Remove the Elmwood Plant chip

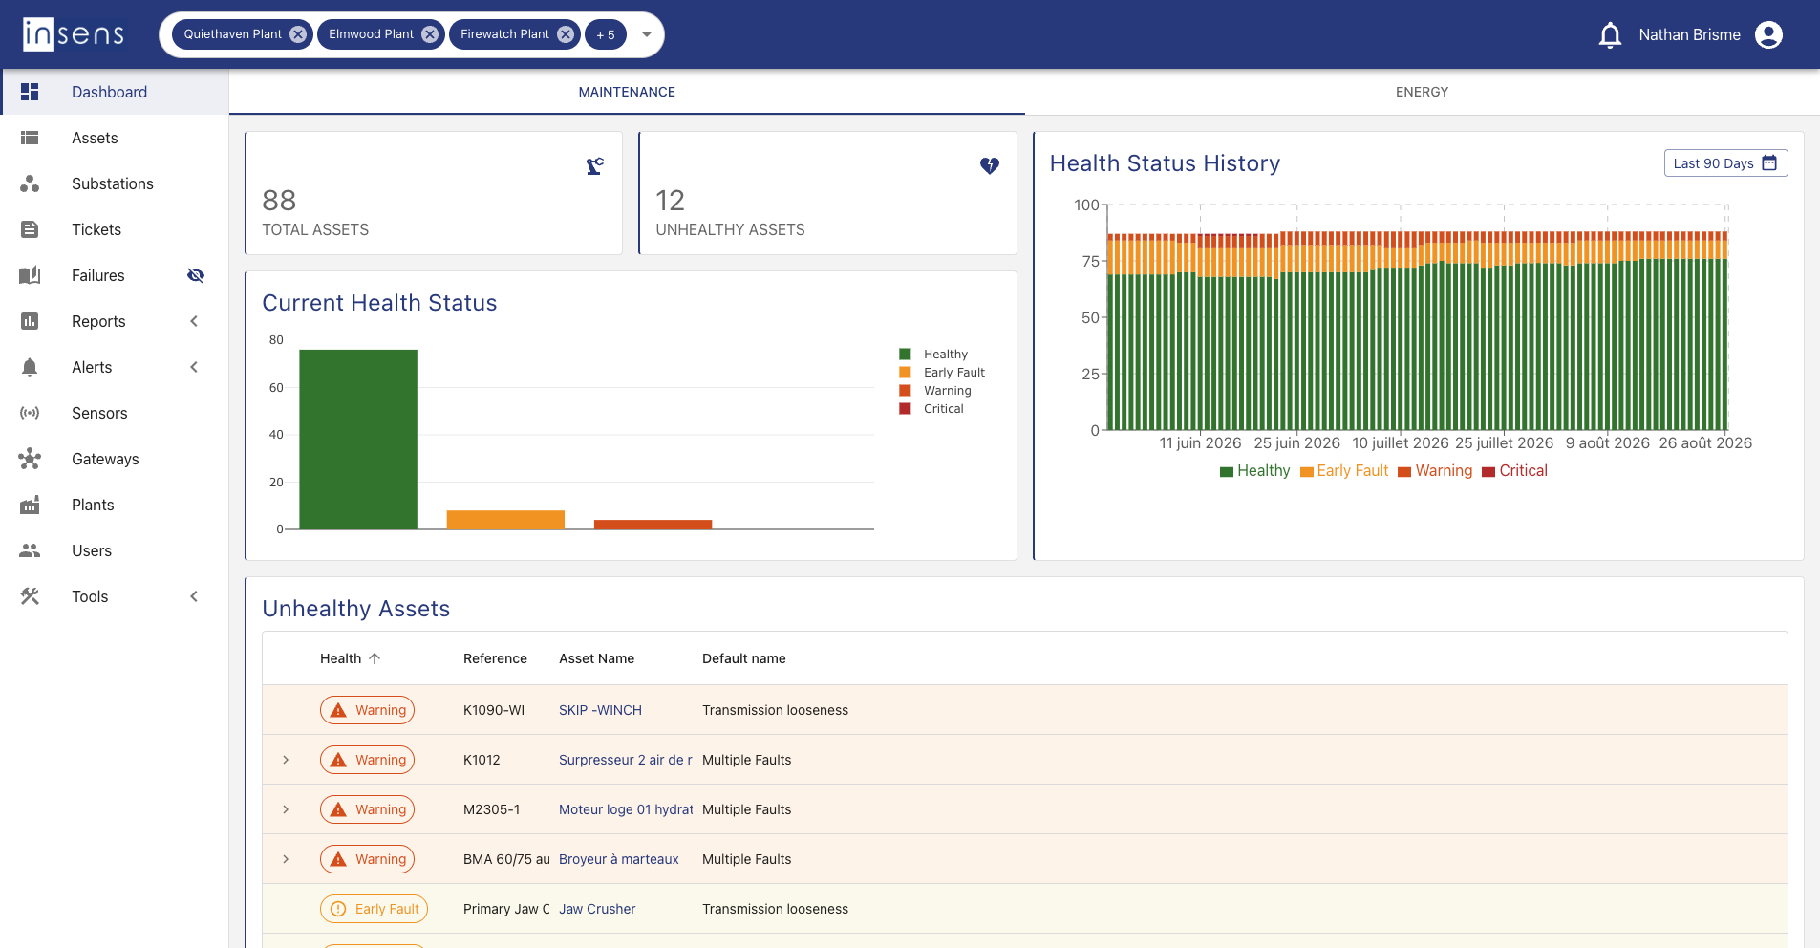tap(430, 34)
